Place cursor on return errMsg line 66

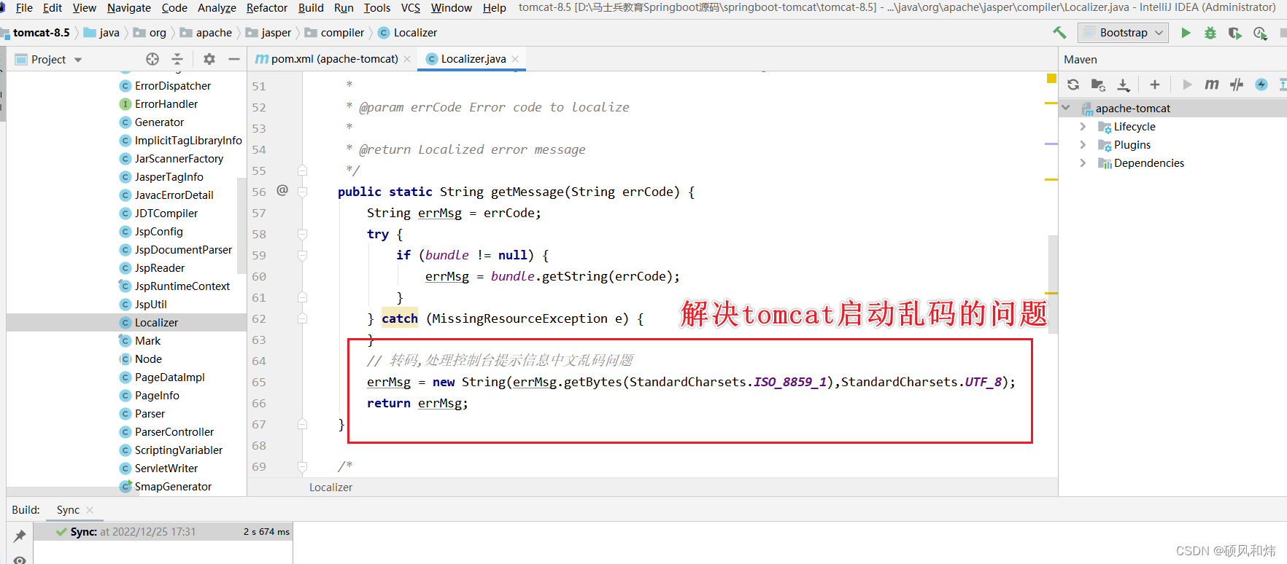[417, 403]
